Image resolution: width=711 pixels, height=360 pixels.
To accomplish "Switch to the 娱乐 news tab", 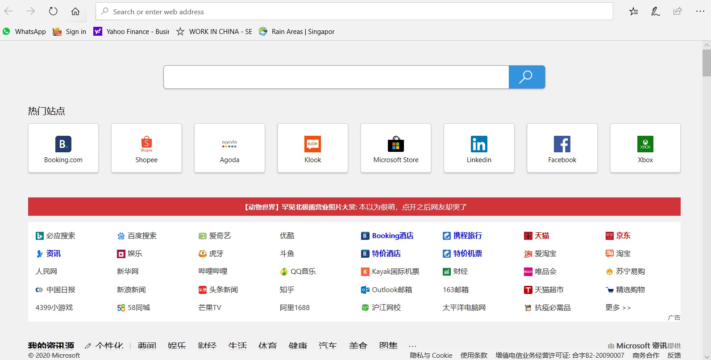I will (177, 346).
